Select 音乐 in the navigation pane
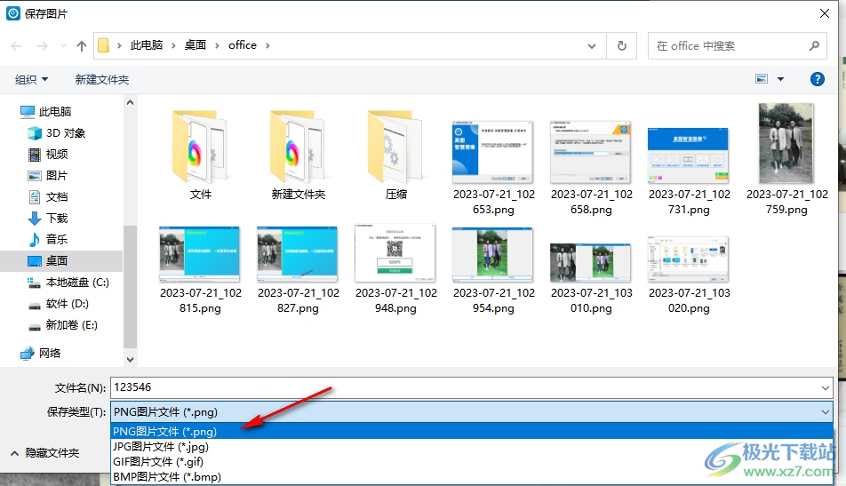Screen dimensions: 846x486 [x=57, y=239]
